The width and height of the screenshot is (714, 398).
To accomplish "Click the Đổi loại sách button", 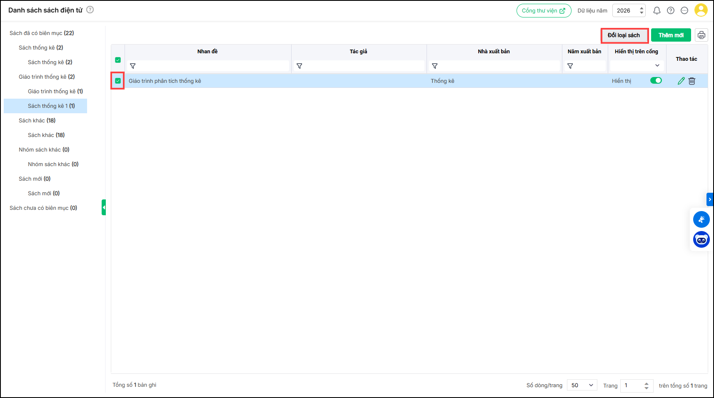I will pos(624,35).
